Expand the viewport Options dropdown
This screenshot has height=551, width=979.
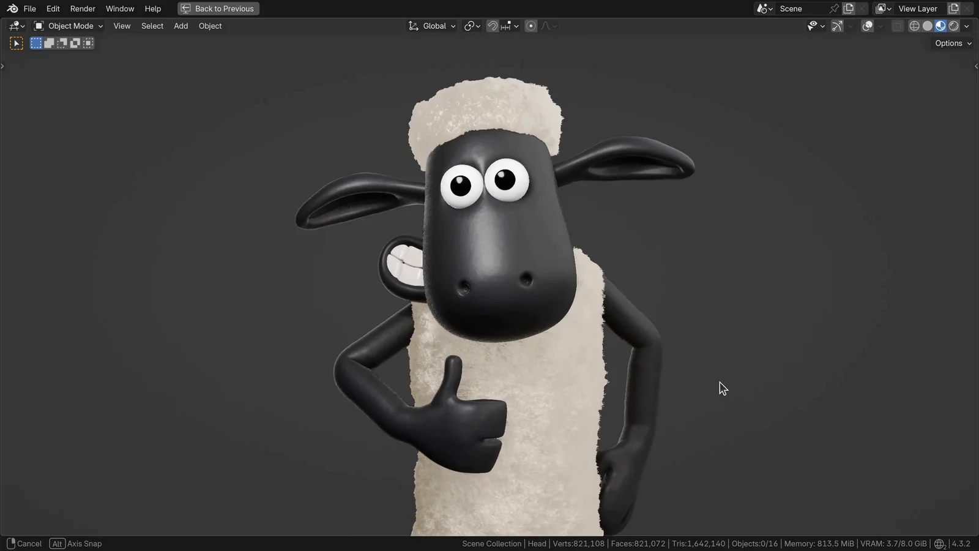pyautogui.click(x=952, y=43)
